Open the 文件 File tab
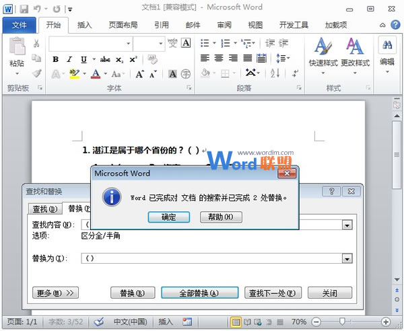This screenshot has width=404, height=331. [19, 25]
